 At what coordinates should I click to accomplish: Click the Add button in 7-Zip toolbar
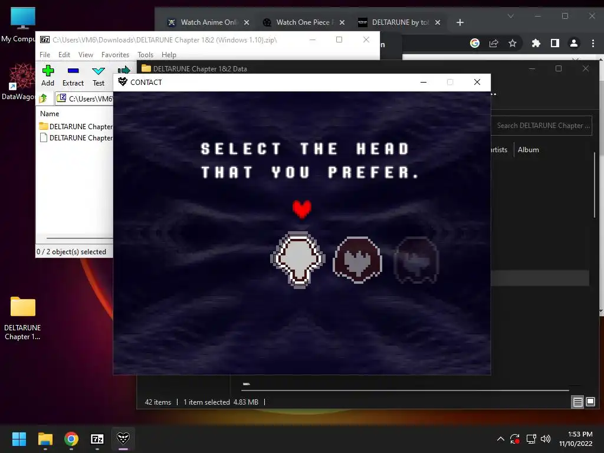pyautogui.click(x=48, y=75)
